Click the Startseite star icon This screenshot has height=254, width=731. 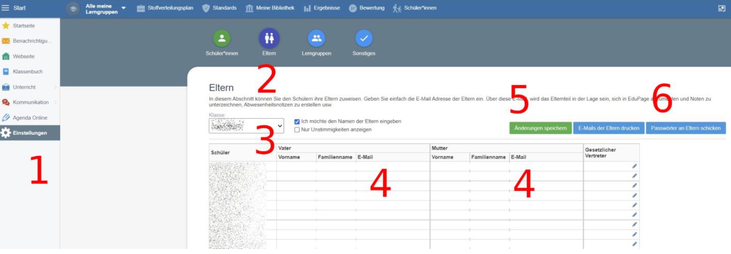tap(6, 26)
